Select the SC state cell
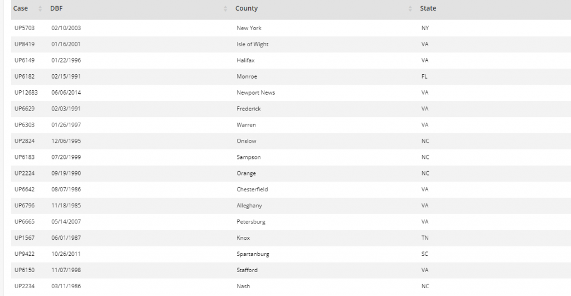This screenshot has height=296, width=571. (425, 254)
